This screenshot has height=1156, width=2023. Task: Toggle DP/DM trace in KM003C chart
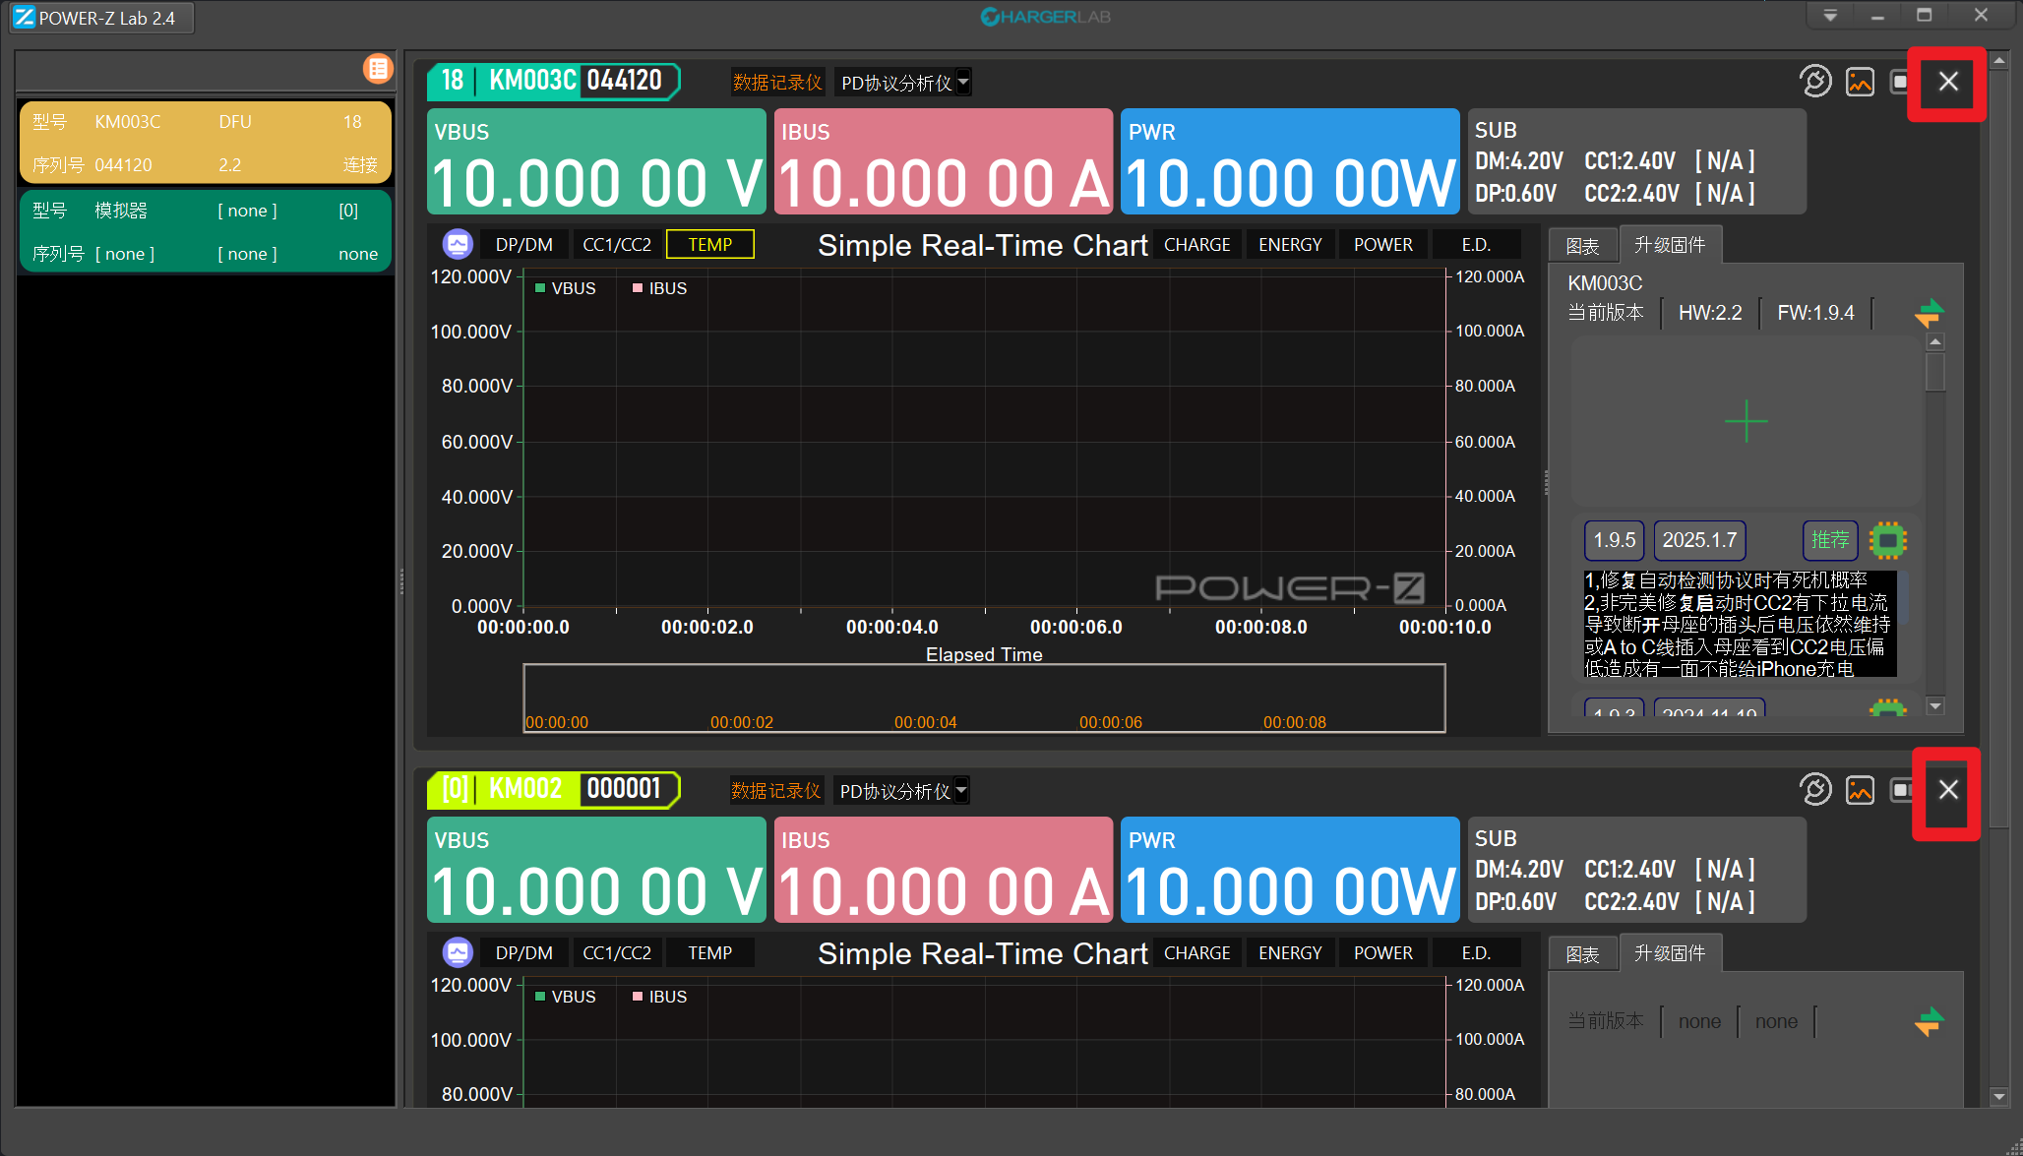pyautogui.click(x=524, y=244)
